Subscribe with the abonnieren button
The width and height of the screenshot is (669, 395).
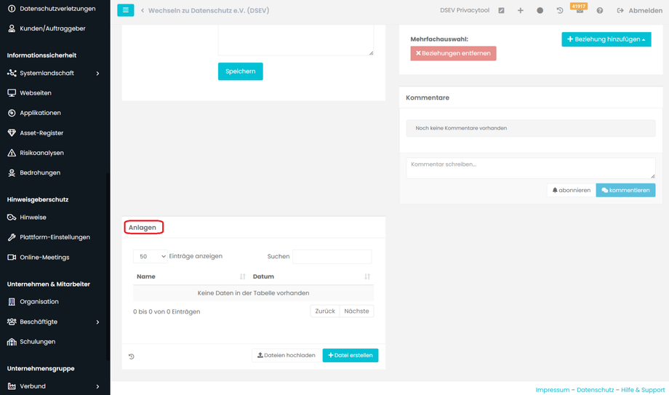(x=572, y=190)
